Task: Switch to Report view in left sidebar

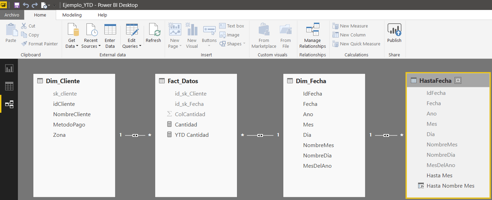Action: click(x=9, y=68)
